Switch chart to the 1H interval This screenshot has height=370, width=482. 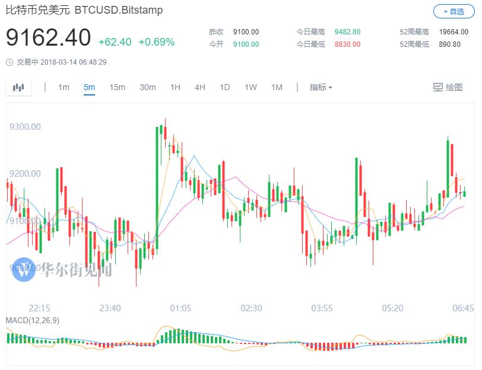point(175,88)
